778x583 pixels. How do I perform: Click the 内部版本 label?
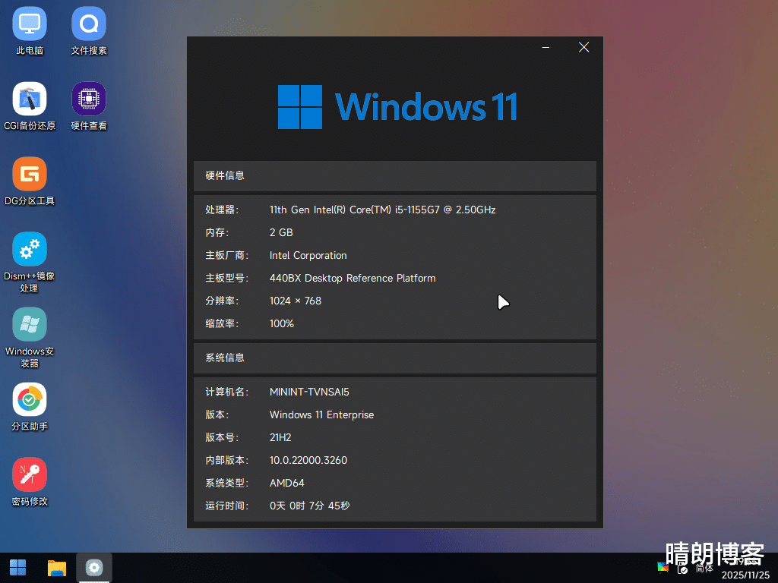click(226, 461)
